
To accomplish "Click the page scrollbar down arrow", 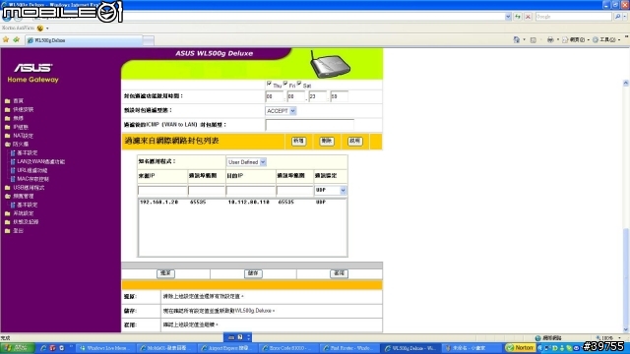I will (626, 329).
